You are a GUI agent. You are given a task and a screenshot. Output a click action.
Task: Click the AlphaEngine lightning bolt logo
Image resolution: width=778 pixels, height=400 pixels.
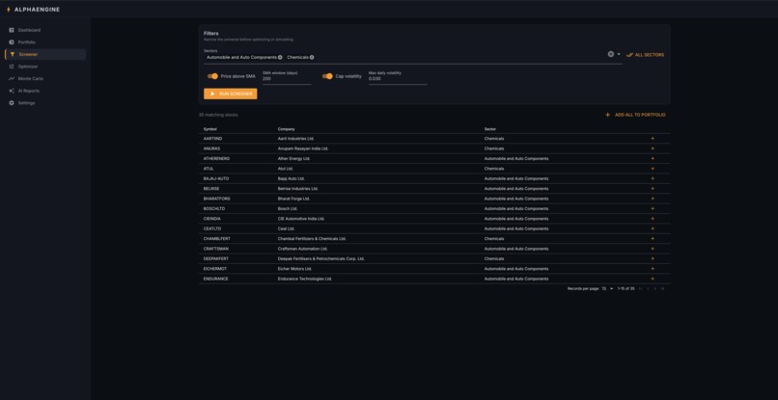(x=9, y=10)
